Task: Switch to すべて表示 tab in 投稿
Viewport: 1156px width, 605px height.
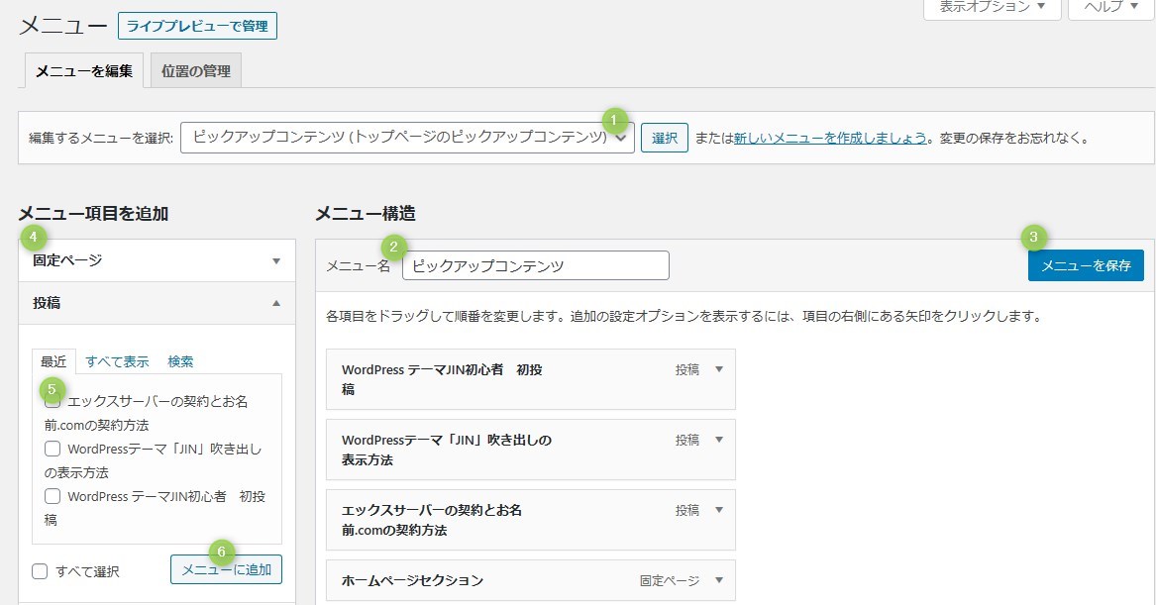Action: (x=117, y=361)
